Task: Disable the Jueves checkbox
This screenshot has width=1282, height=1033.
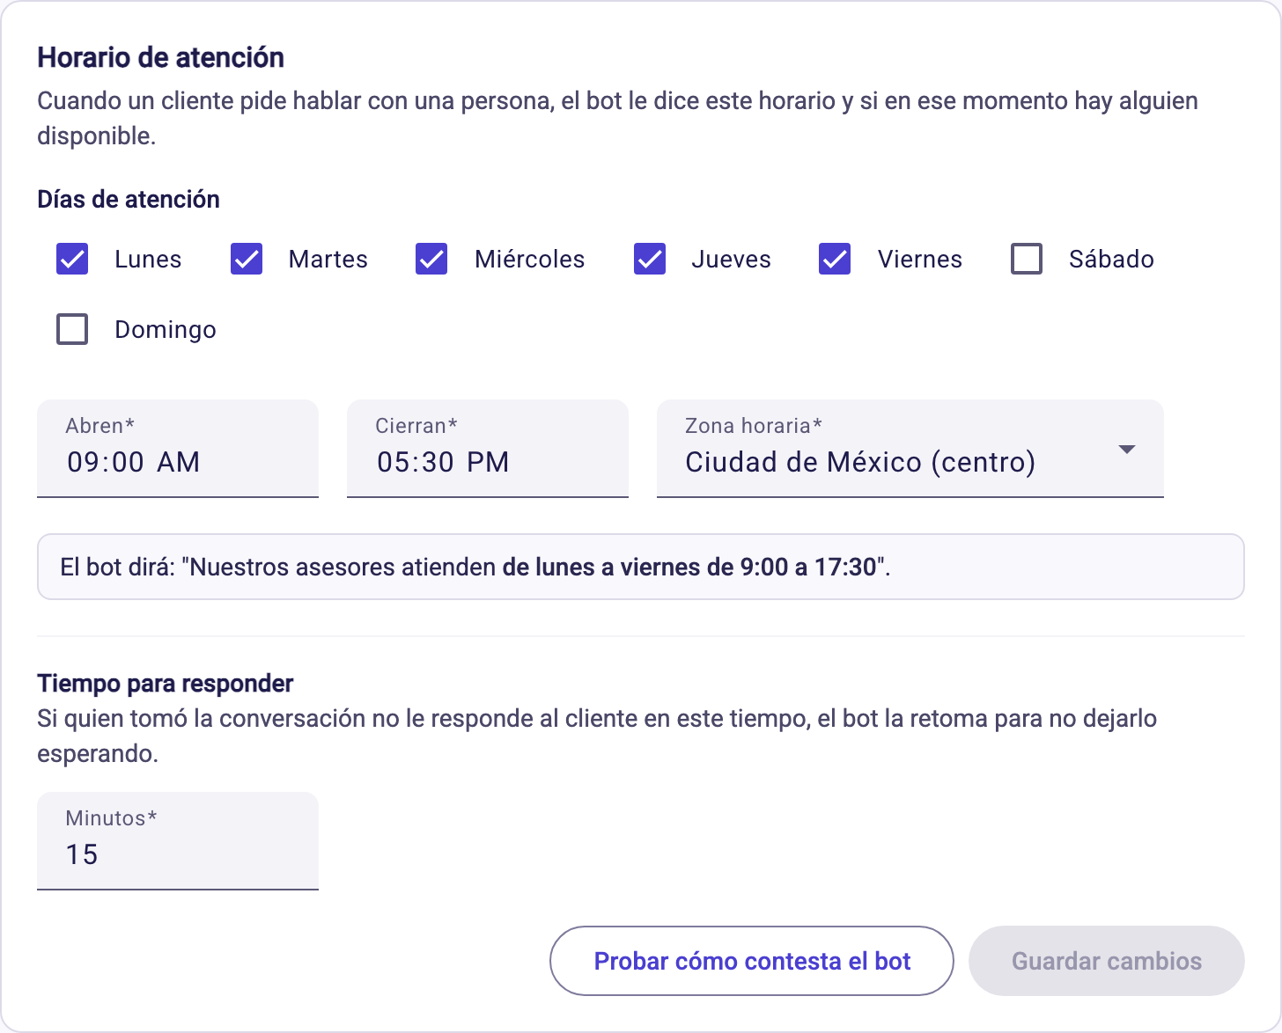Action: point(650,259)
